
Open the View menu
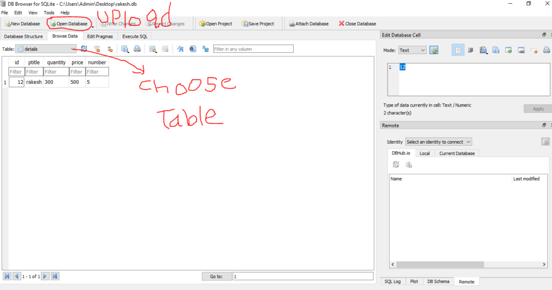click(x=33, y=13)
